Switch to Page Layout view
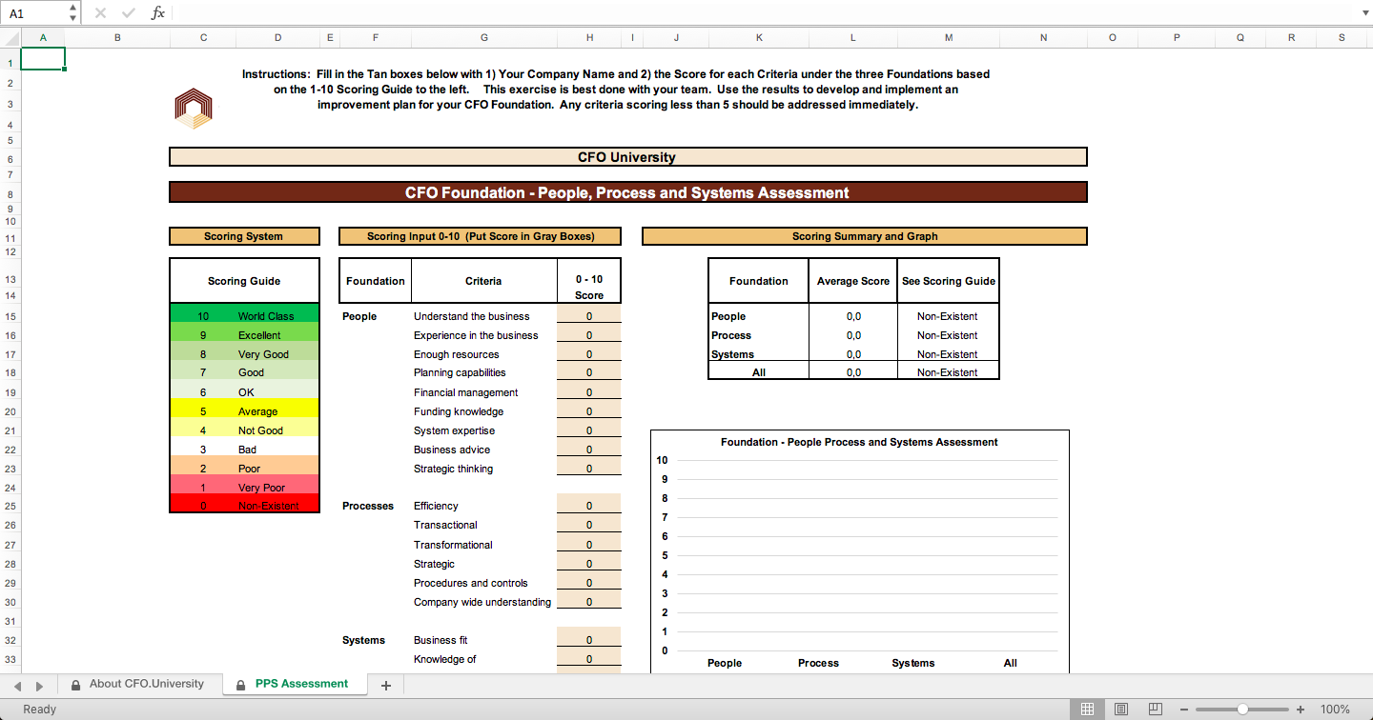Screen dimensions: 1373x720 (x=1121, y=710)
